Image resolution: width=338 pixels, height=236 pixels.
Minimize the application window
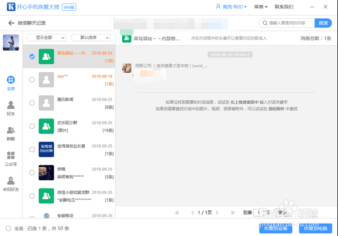click(312, 7)
